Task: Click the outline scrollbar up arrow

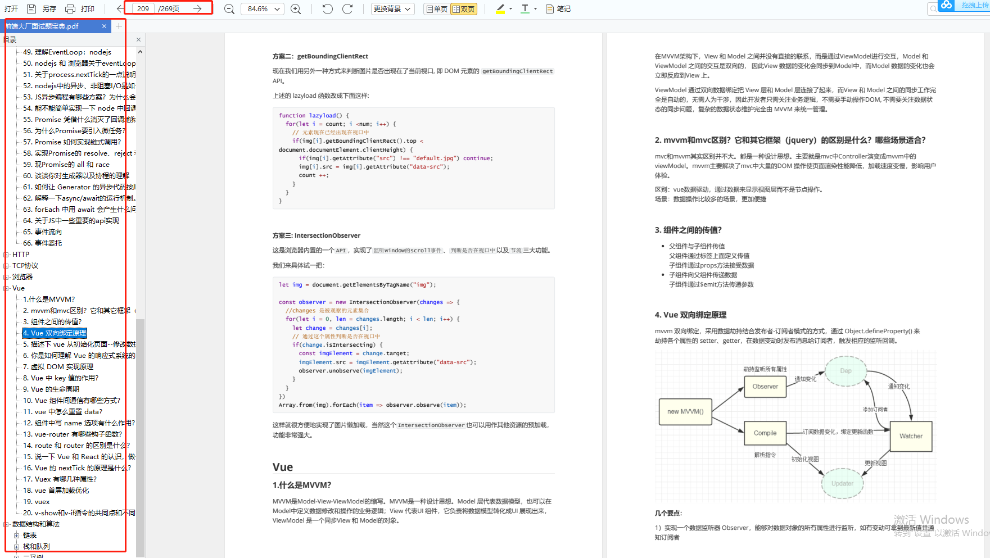Action: coord(140,52)
